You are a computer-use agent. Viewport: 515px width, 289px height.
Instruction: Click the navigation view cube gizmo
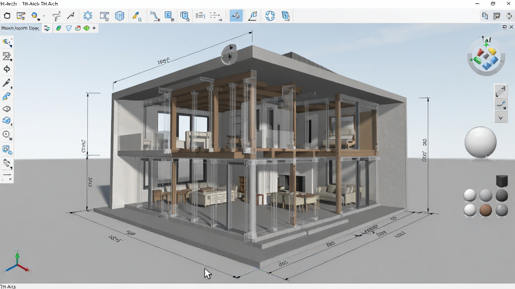(486, 57)
